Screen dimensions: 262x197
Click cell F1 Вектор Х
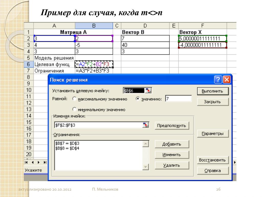(x=203, y=32)
